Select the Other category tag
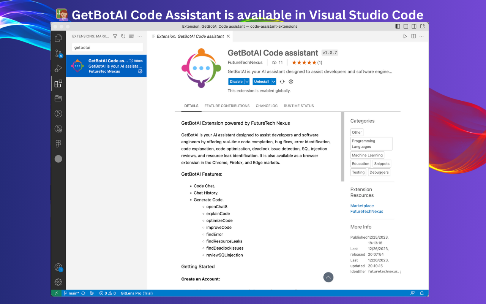The width and height of the screenshot is (486, 304). [357, 132]
